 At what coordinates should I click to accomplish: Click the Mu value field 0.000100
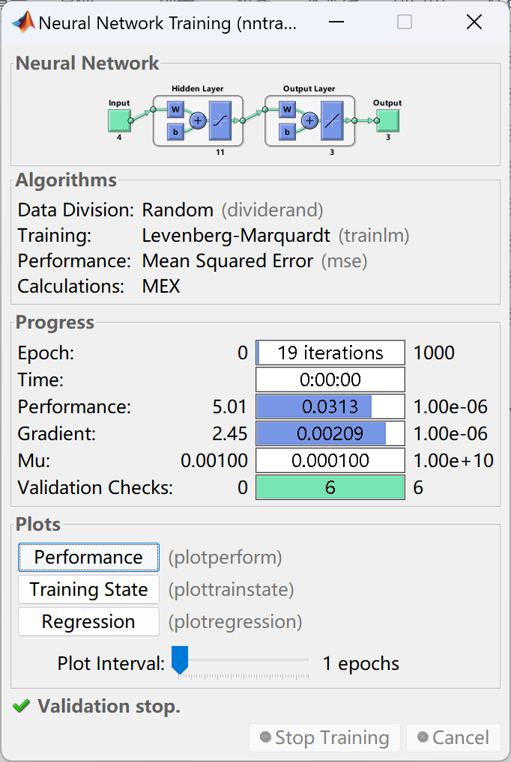point(330,460)
